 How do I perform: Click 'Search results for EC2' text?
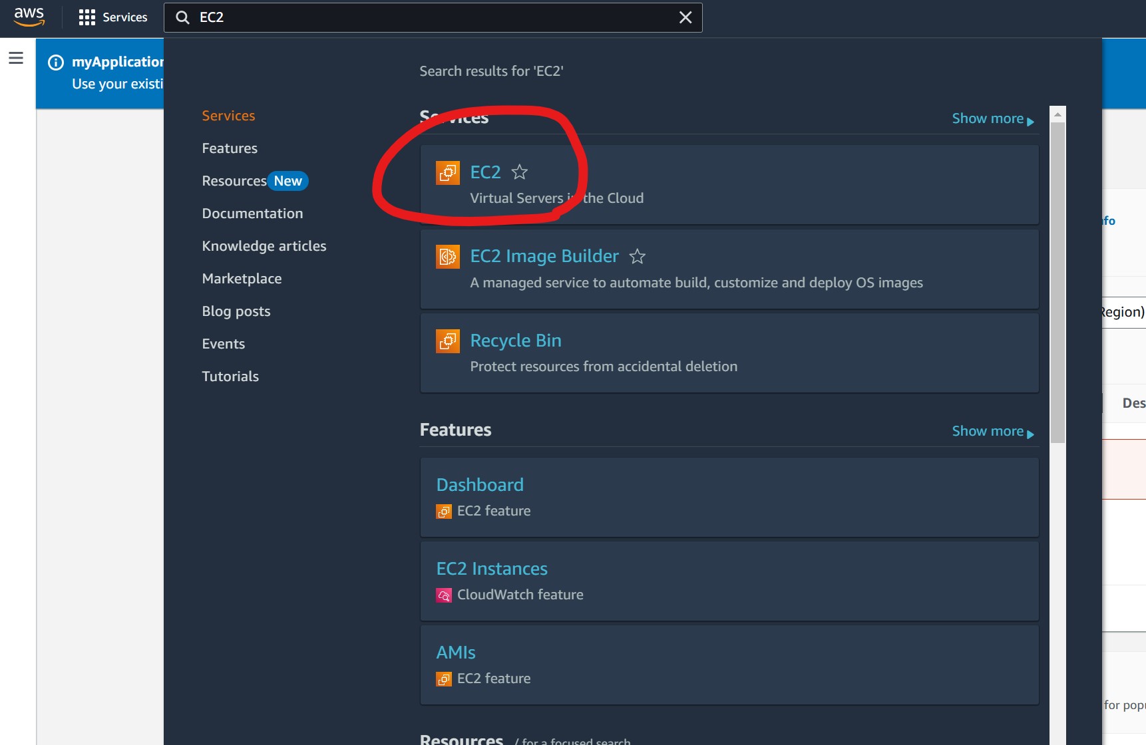pyautogui.click(x=491, y=71)
